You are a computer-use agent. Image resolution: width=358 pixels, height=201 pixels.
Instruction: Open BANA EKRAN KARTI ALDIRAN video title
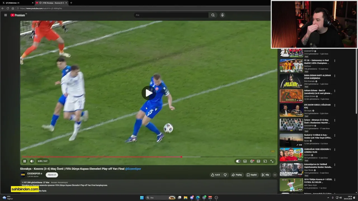317,77
